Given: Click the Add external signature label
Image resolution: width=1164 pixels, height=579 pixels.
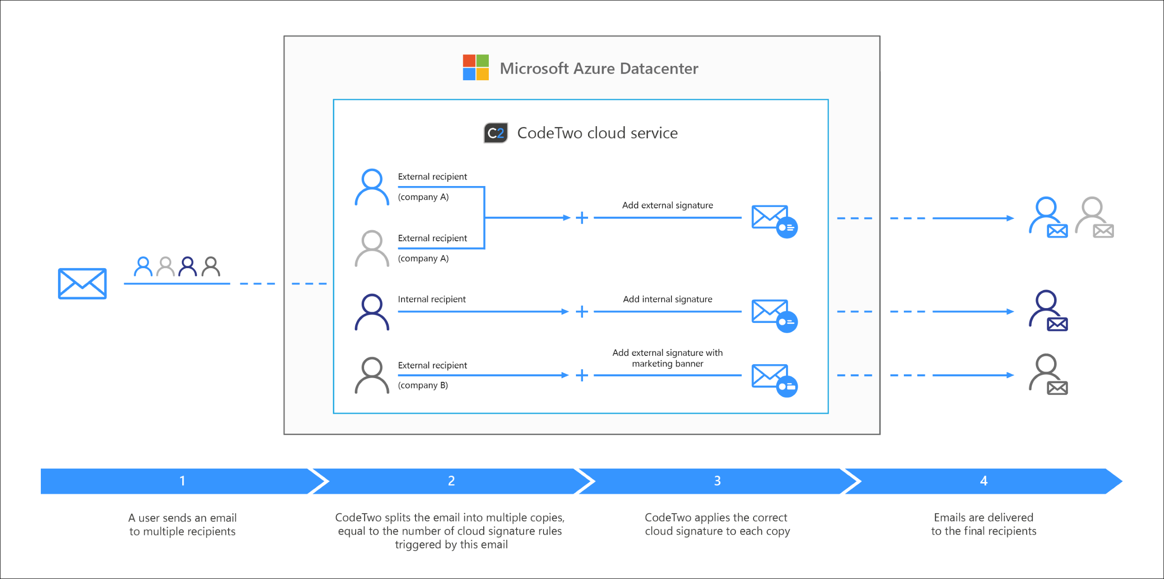Looking at the screenshot, I should pos(667,205).
